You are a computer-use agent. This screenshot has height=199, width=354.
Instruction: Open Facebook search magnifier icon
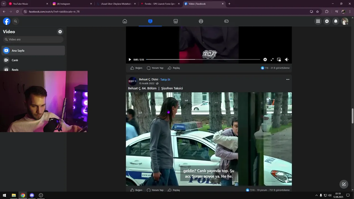(x=15, y=21)
